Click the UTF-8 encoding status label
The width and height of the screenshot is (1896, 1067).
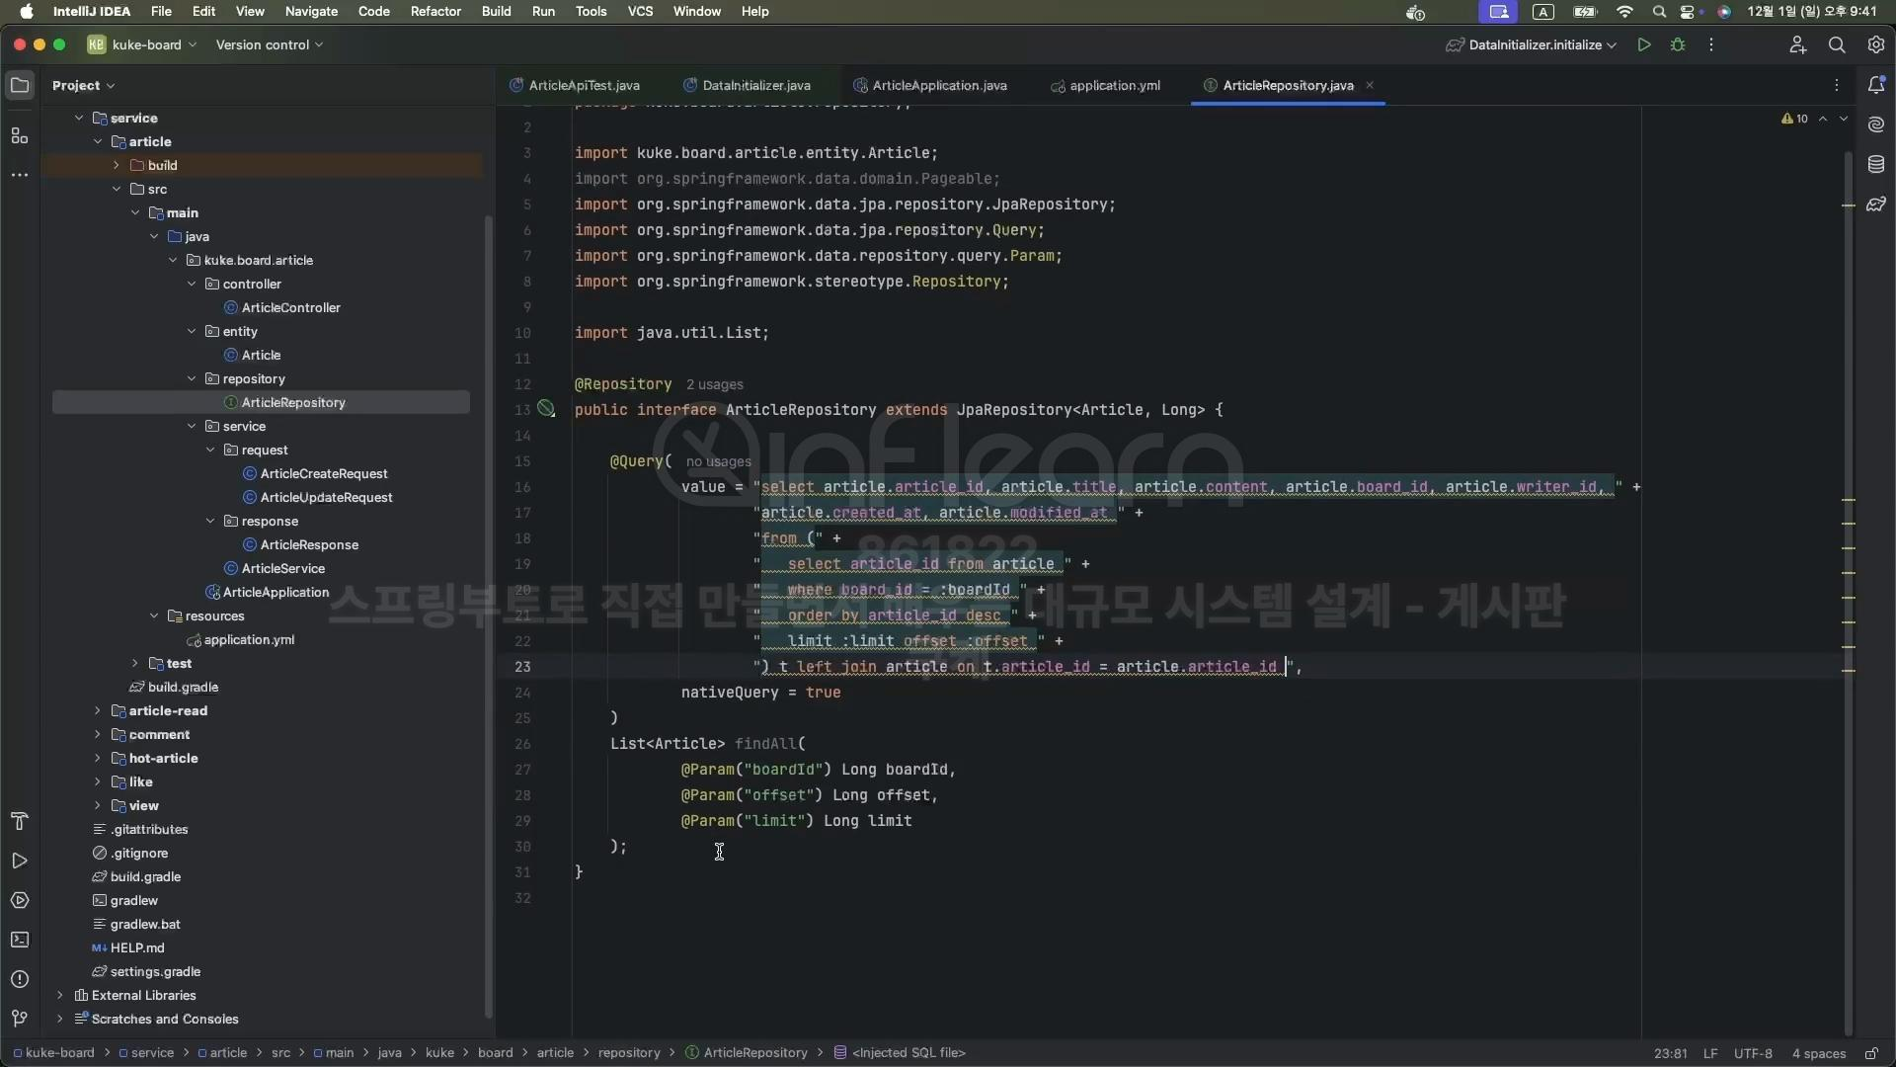point(1752,1053)
